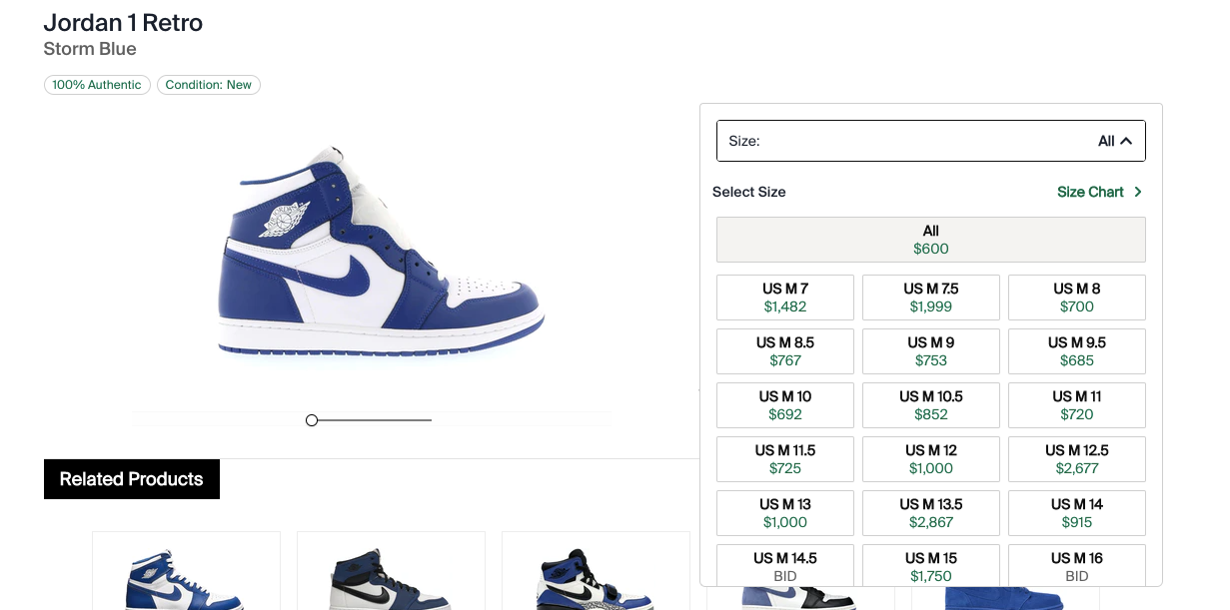
Task: Pick size US M 12.5 at $2,677
Action: tap(1077, 459)
